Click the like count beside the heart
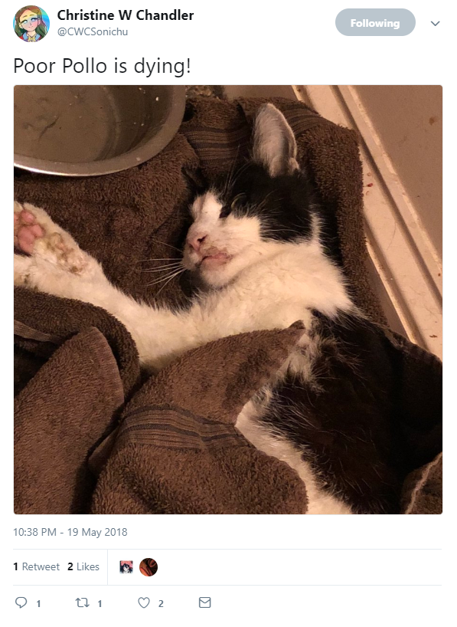This screenshot has width=457, height=627. pos(161,603)
